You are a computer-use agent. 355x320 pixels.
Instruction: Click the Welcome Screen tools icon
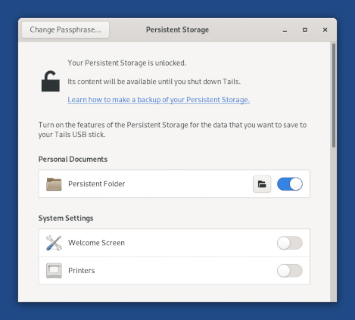[54, 243]
